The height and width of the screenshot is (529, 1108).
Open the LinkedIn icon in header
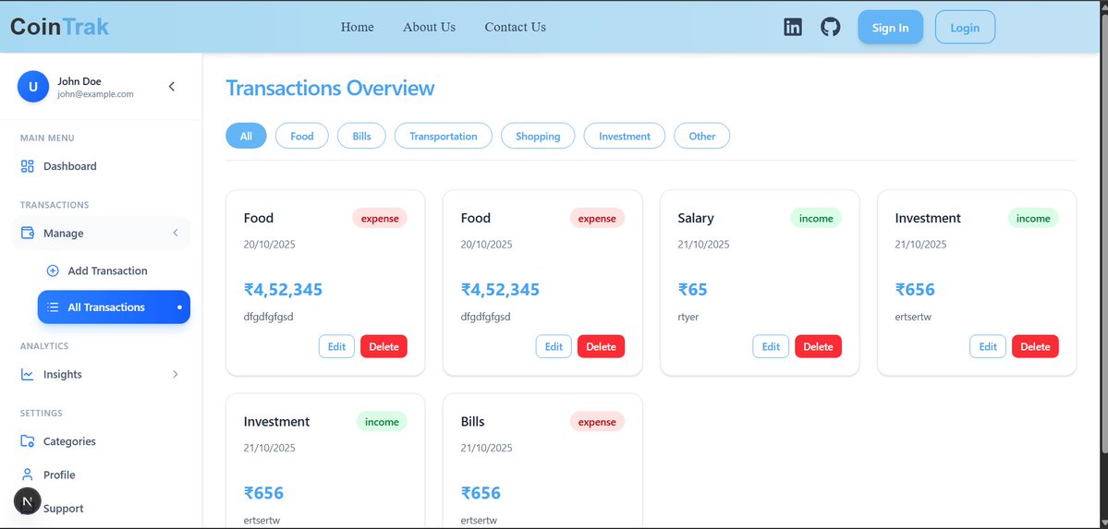click(793, 28)
